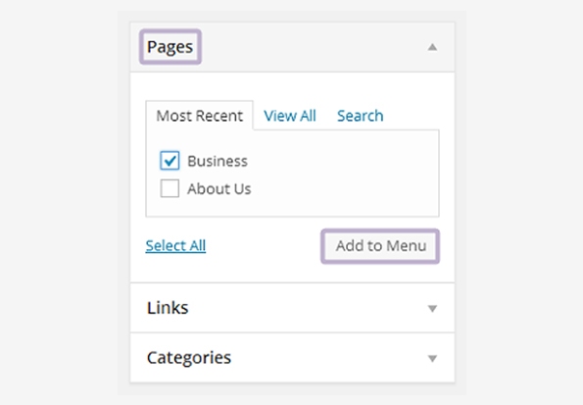Open the Search tab in Pages
Screen dimensions: 583x405
tap(360, 116)
